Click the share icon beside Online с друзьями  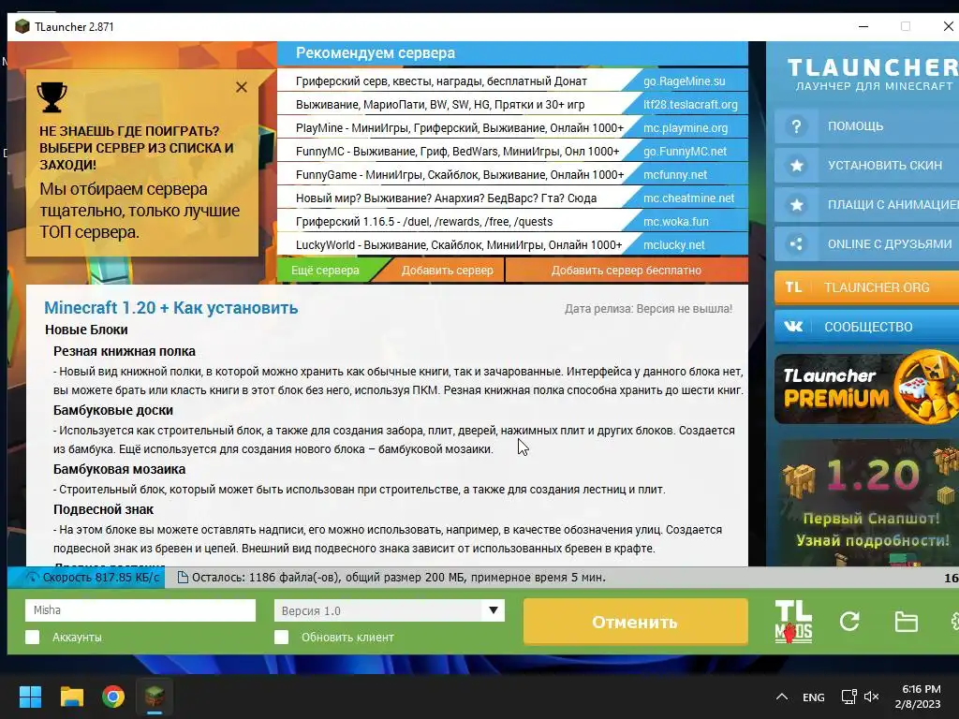(796, 244)
